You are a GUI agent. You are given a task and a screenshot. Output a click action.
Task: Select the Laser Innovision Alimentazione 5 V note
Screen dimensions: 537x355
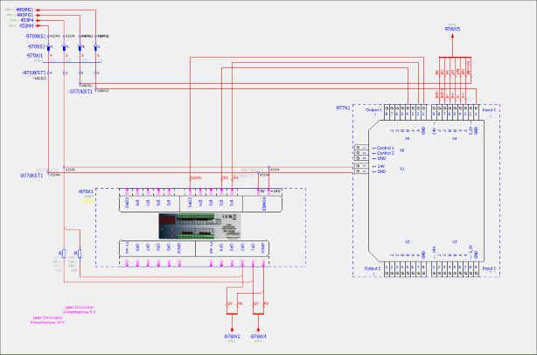[x=79, y=310]
